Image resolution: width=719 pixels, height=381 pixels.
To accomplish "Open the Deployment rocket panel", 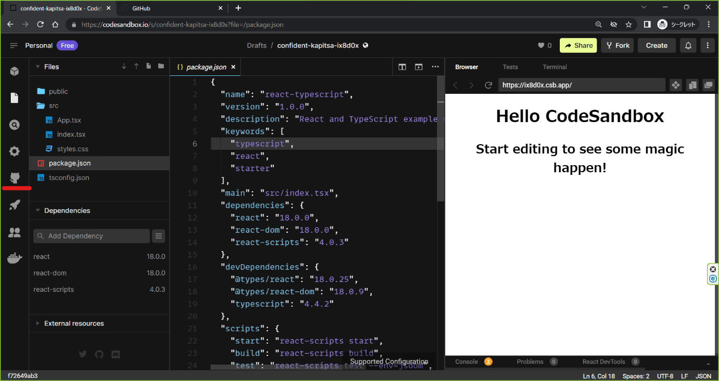I will click(x=14, y=205).
